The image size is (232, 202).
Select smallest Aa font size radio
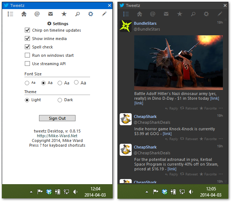[27, 83]
